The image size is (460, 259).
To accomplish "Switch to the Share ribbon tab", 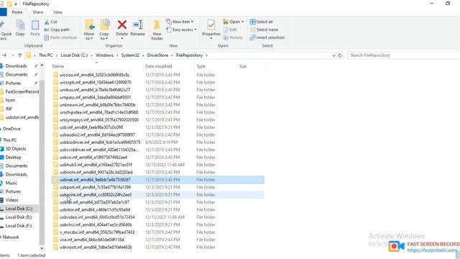I will tap(38, 12).
